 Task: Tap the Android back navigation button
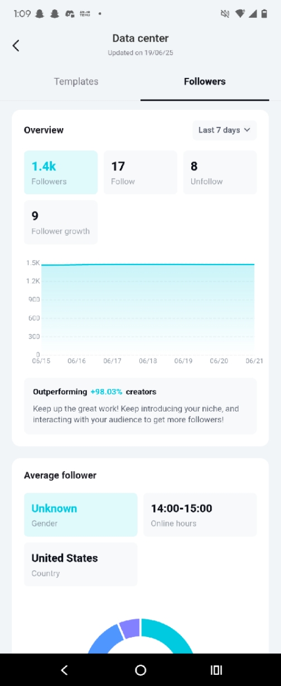64,670
